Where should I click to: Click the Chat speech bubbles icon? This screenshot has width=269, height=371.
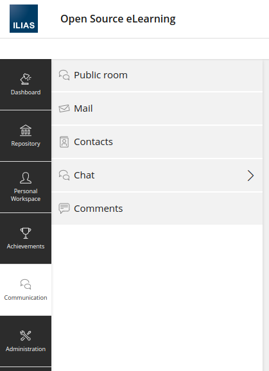tap(64, 175)
